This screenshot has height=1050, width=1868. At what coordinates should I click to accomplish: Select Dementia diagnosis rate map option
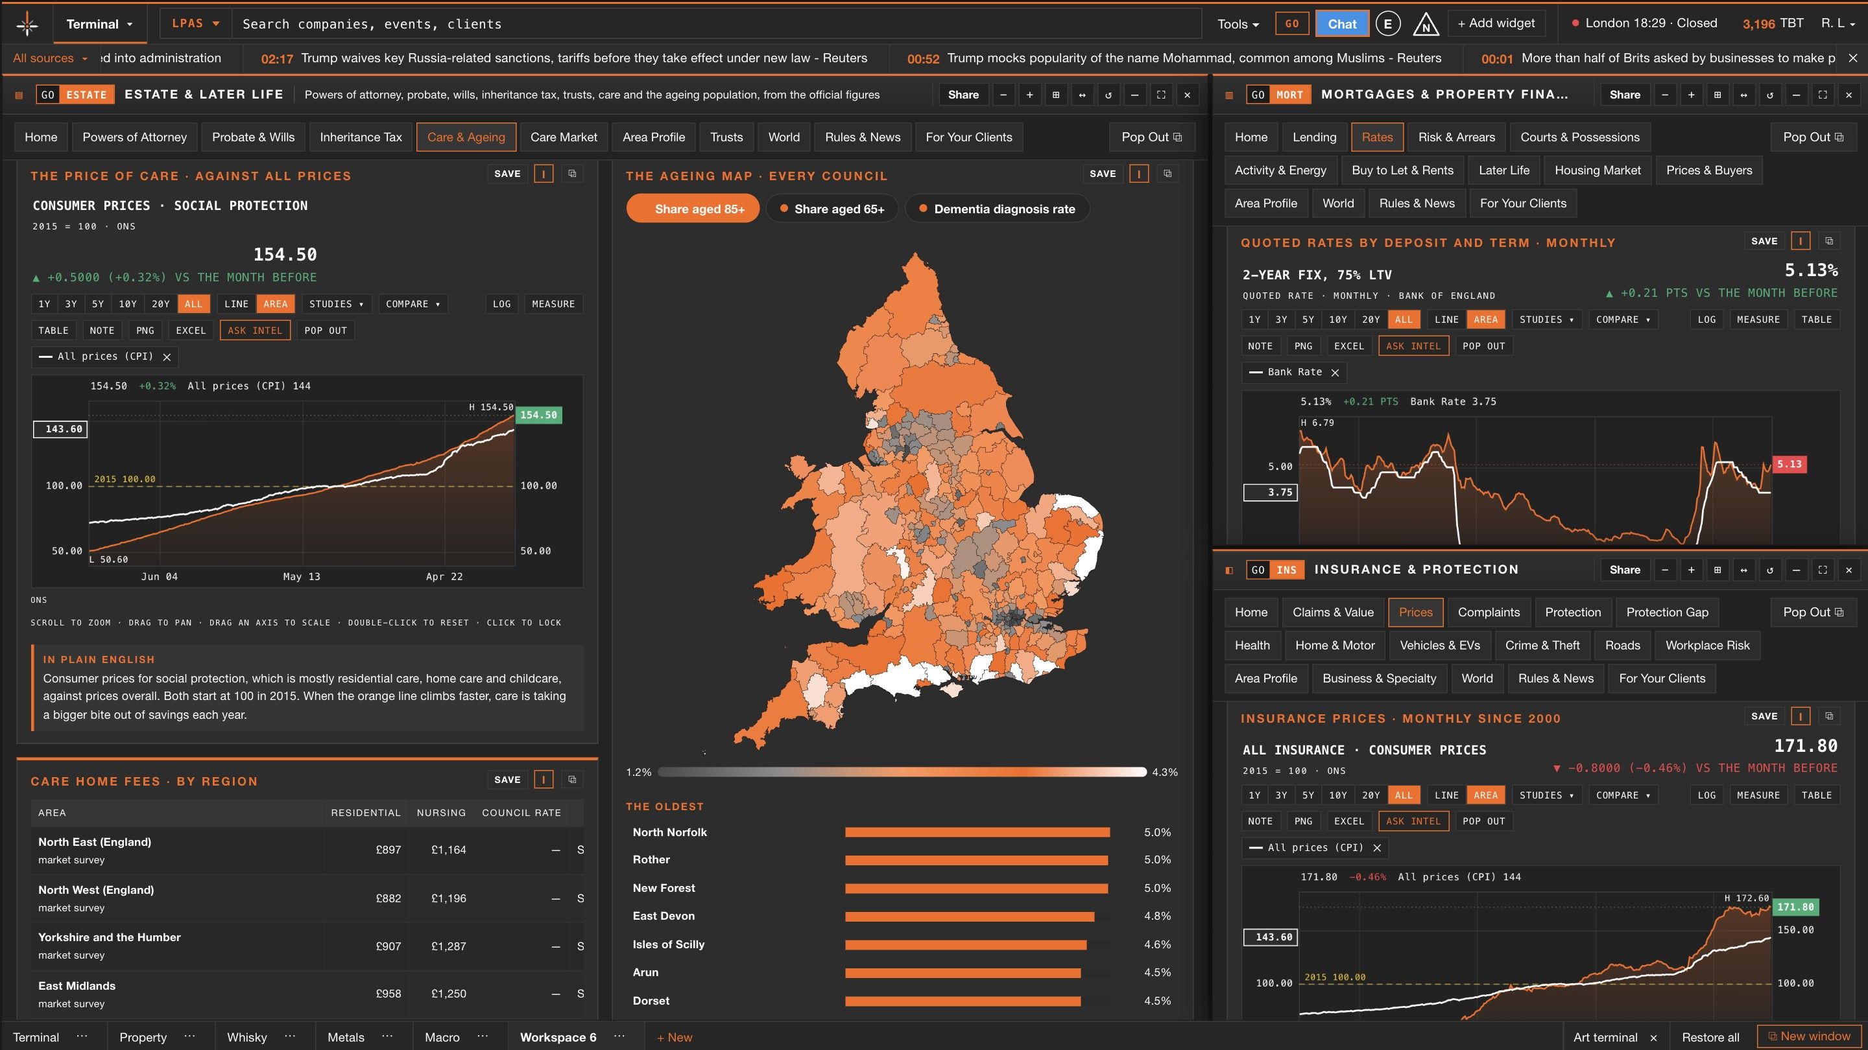tap(996, 209)
